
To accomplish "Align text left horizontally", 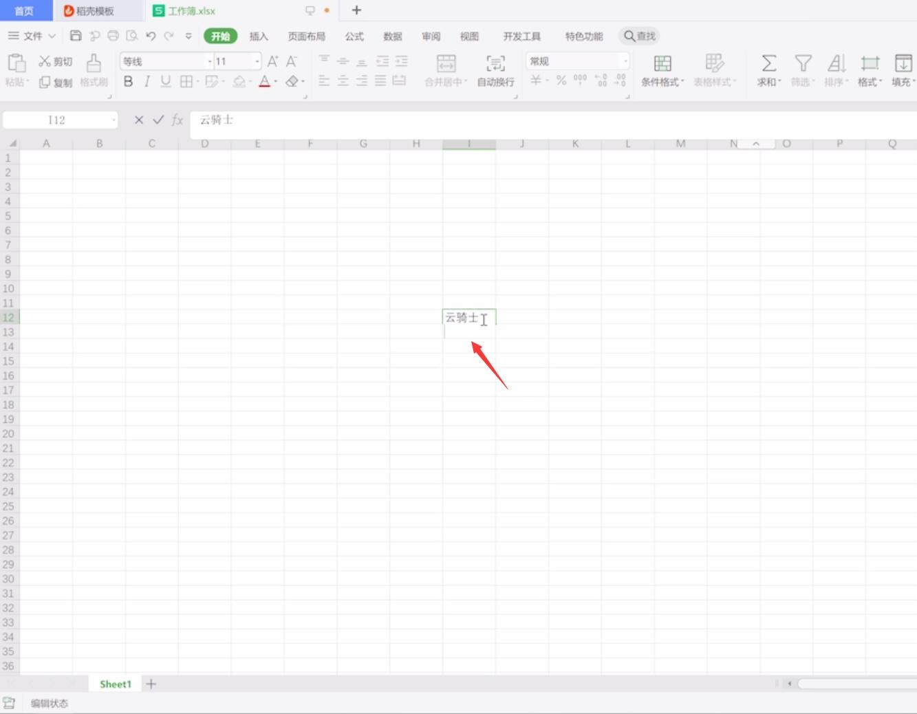I will [x=324, y=80].
